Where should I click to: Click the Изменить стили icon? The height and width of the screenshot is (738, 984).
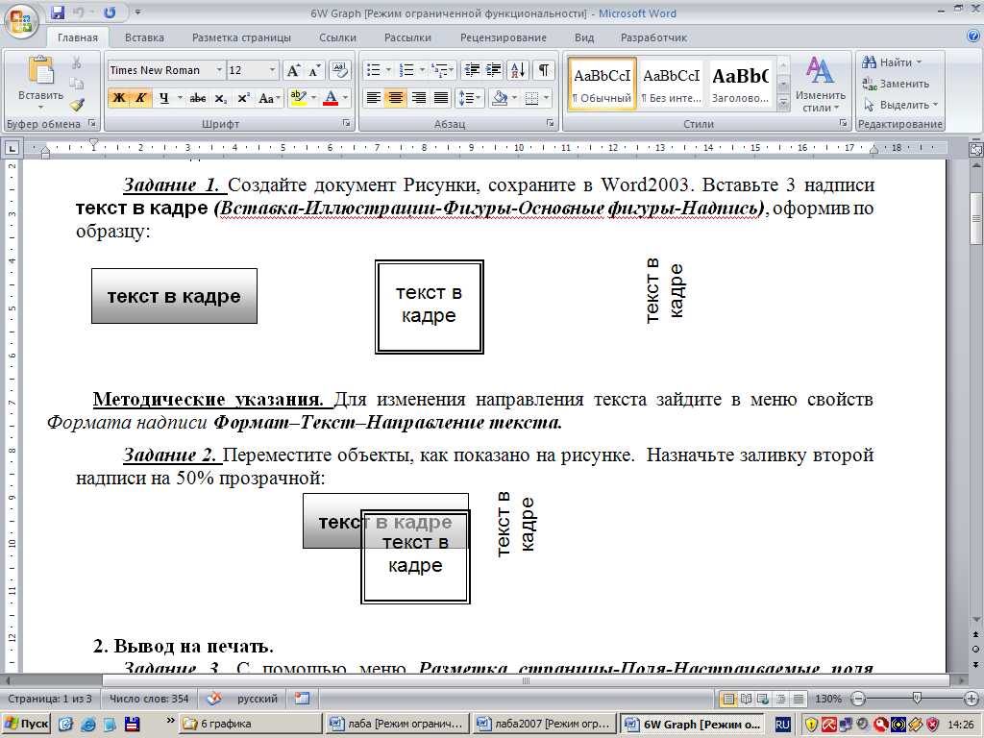coord(820,70)
